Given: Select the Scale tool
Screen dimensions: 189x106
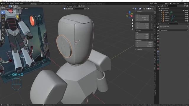Looking at the screenshot, I should click(x=3, y=27).
